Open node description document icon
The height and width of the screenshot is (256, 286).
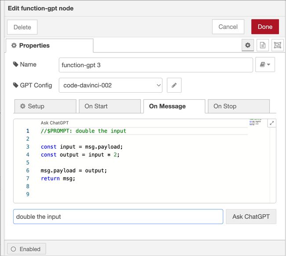point(263,45)
